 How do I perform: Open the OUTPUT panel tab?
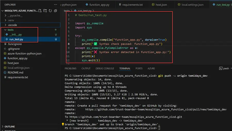pos(86,68)
